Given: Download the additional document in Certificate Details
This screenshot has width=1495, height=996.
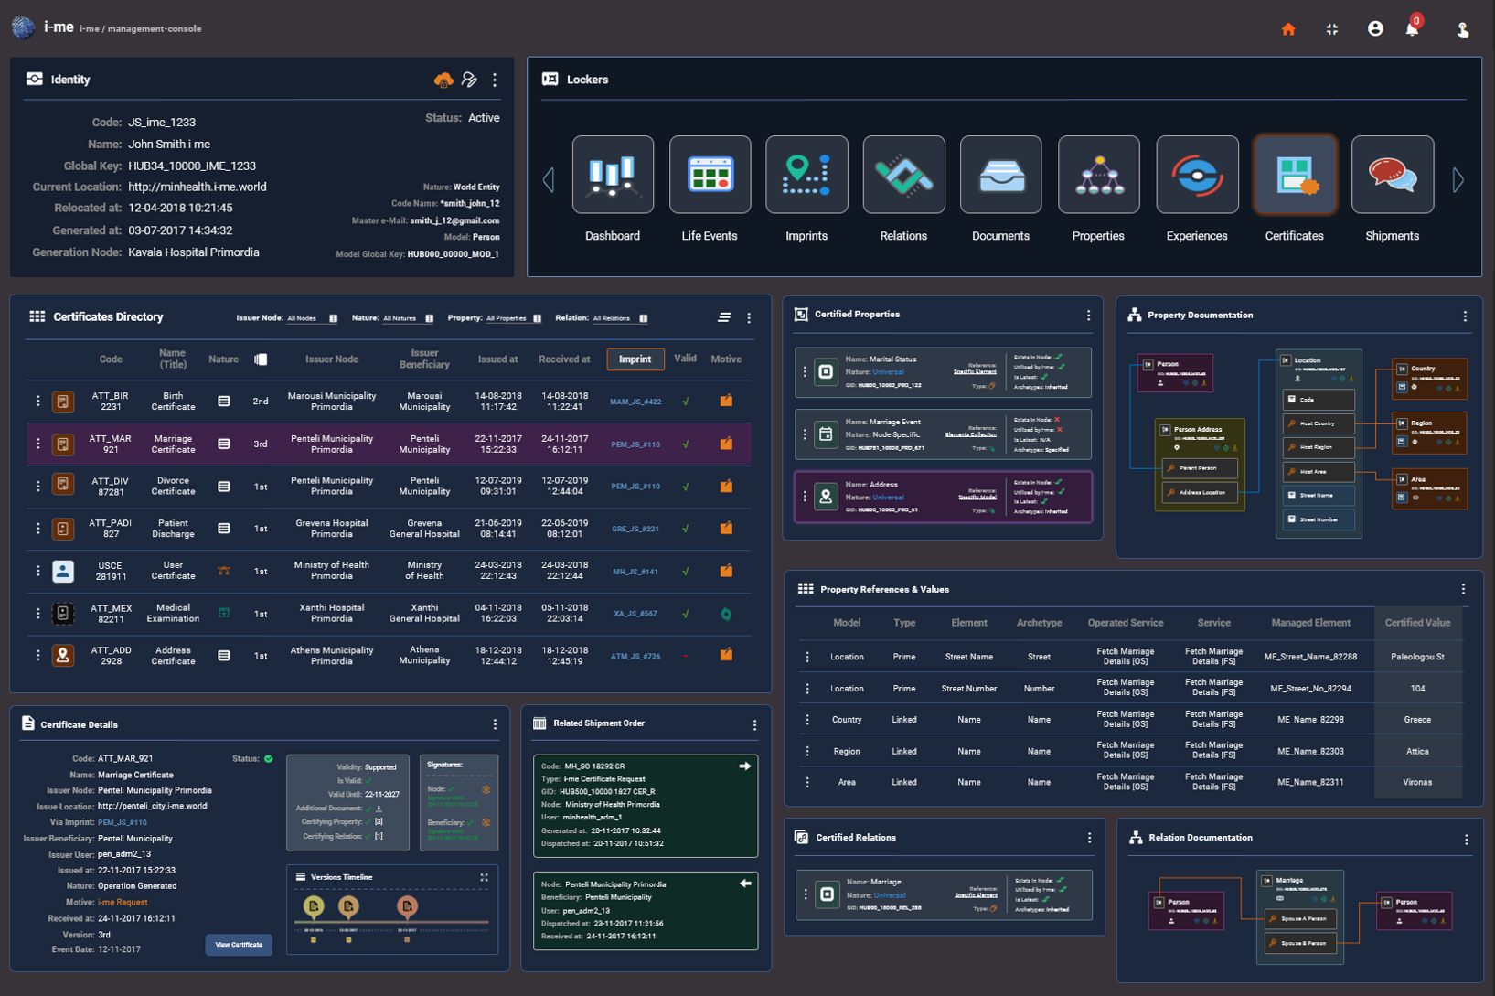Looking at the screenshot, I should pyautogui.click(x=379, y=809).
